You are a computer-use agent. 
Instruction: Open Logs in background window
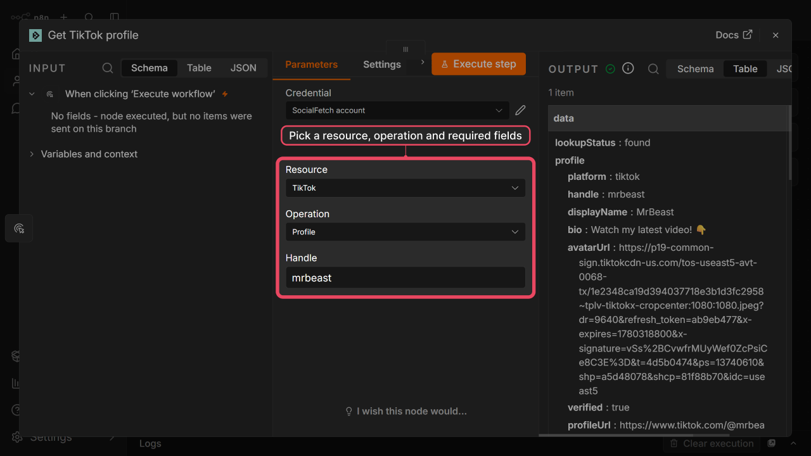point(150,443)
